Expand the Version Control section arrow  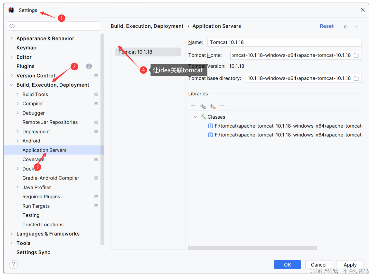pos(11,76)
